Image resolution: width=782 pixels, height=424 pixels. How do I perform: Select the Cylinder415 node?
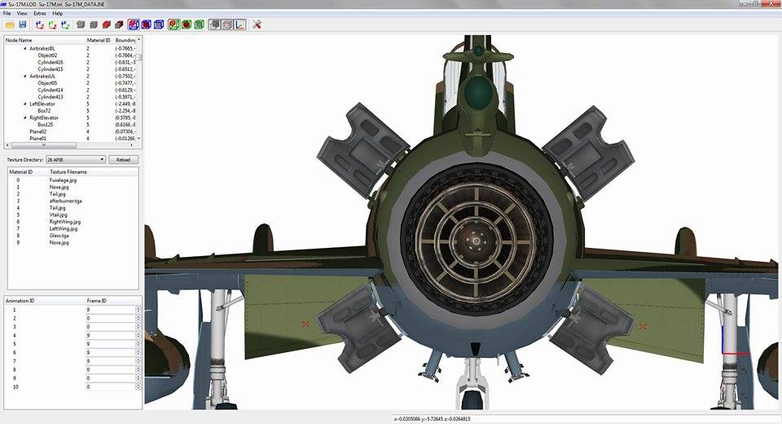point(51,69)
